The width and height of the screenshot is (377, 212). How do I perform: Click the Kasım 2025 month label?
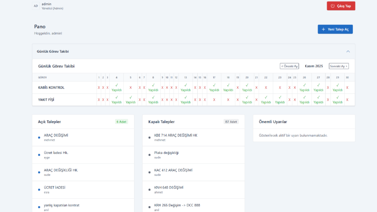[314, 66]
